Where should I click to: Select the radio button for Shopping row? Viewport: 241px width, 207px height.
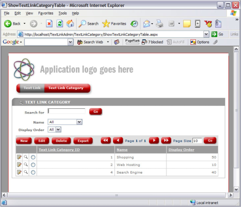click(x=33, y=157)
